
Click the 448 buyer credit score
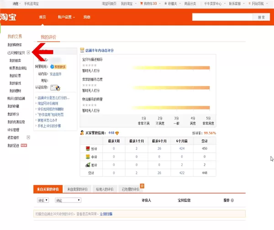pyautogui.click(x=111, y=133)
